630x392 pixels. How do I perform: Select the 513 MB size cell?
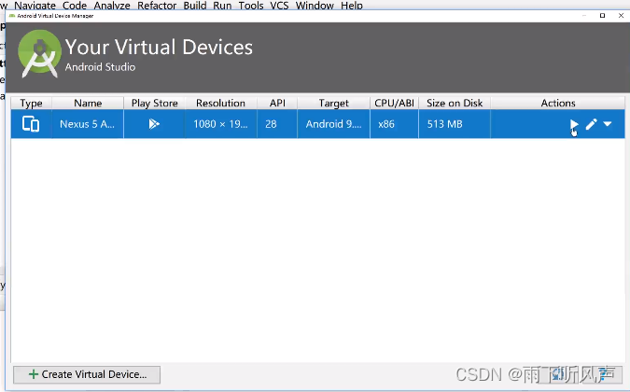(x=455, y=124)
